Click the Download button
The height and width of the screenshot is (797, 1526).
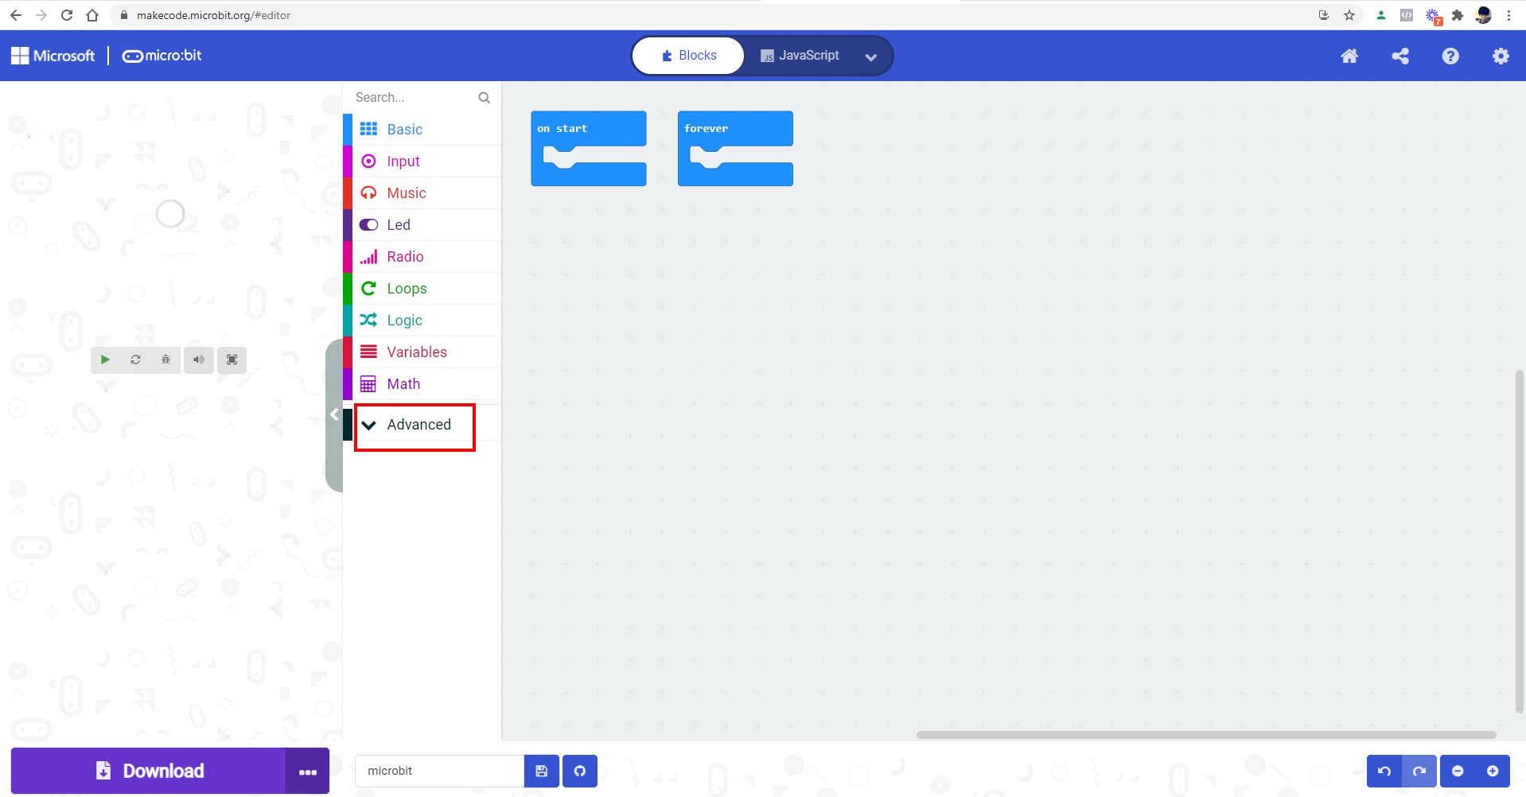(149, 771)
